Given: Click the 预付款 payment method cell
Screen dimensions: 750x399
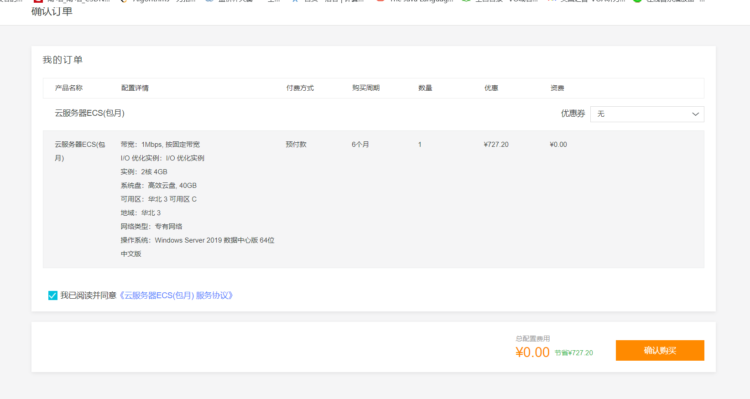Looking at the screenshot, I should 296,145.
